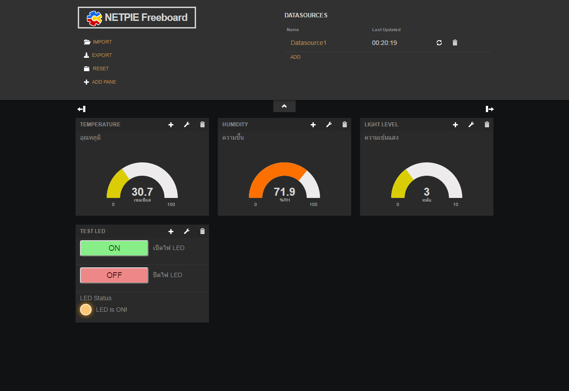Add a widget to TEMPERATURE via plus icon
Viewport: 569px width, 391px height.
click(171, 125)
